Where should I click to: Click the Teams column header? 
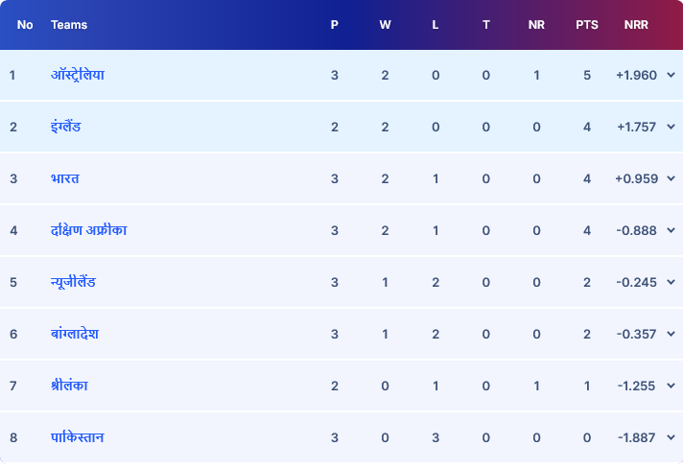point(69,25)
